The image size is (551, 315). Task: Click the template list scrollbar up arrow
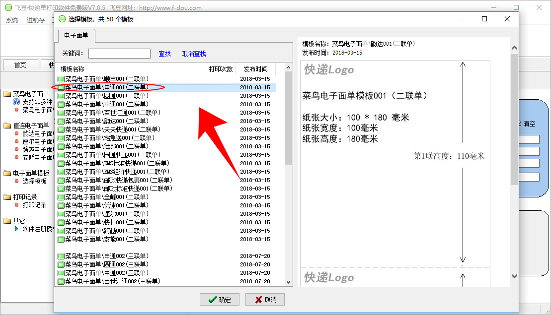[289, 67]
